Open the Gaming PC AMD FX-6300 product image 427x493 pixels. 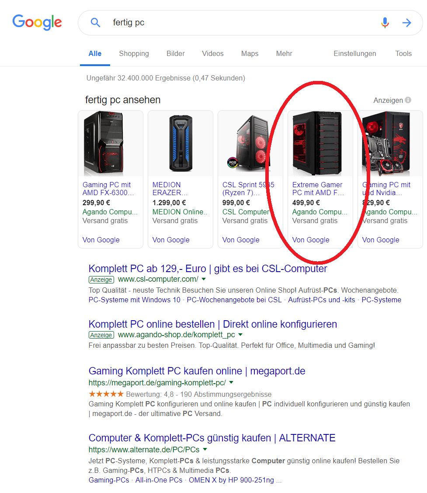[x=104, y=143]
